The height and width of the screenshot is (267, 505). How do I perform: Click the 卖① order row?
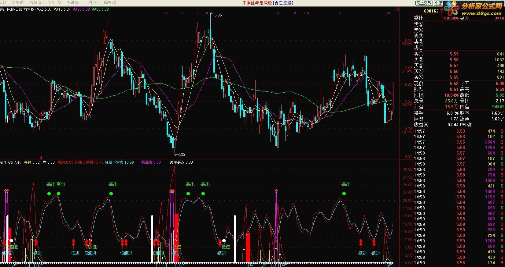[459, 48]
